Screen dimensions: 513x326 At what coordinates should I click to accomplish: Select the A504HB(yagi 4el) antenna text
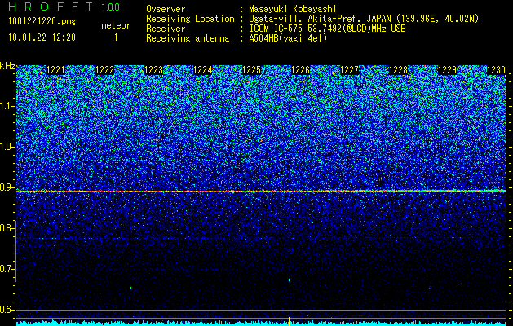(x=288, y=38)
